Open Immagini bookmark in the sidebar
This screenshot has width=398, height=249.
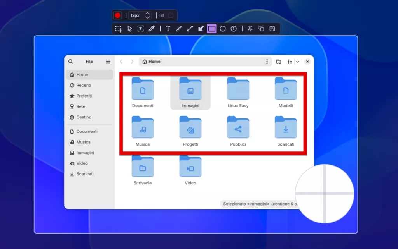pyautogui.click(x=89, y=153)
